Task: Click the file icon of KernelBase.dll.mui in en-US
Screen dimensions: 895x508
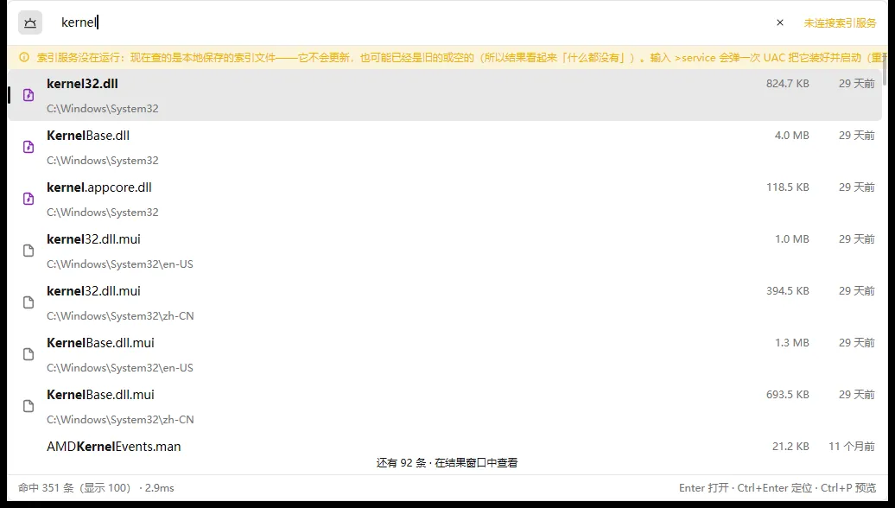Action: pos(29,354)
